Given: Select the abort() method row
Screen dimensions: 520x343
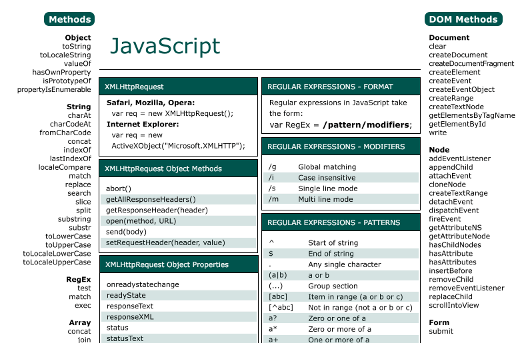Looking at the screenshot, I should point(179,188).
